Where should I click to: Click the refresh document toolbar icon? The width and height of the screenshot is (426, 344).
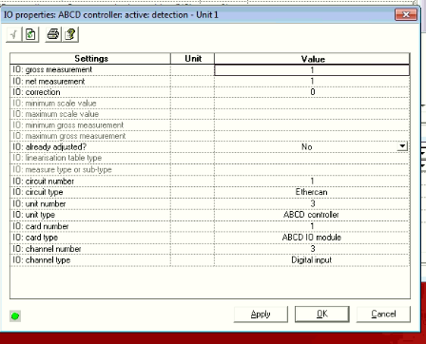[30, 34]
